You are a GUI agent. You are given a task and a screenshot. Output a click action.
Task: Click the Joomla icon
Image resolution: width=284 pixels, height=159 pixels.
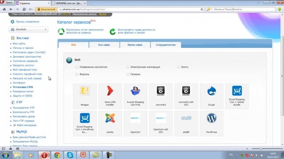click(x=110, y=118)
